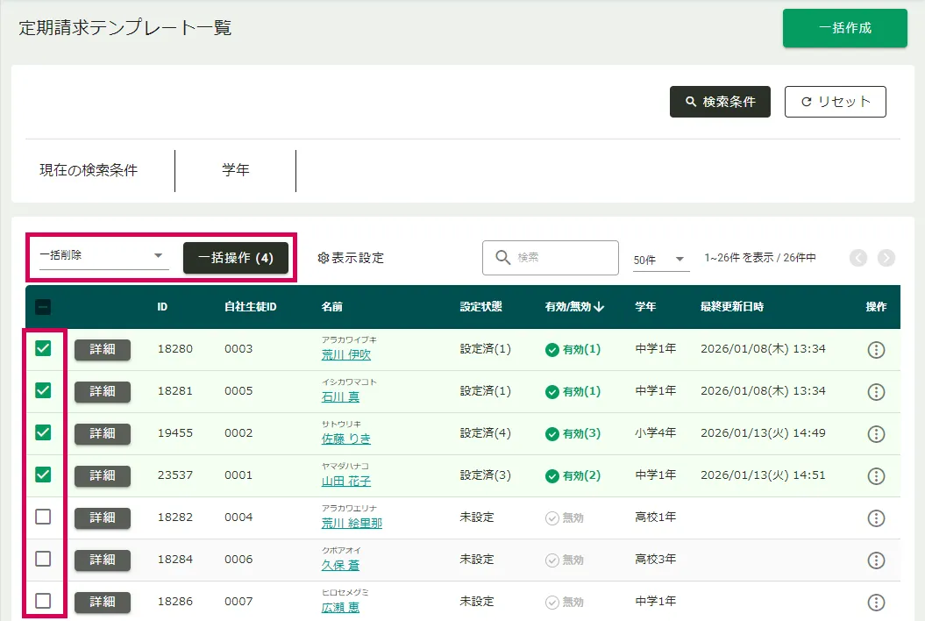Open row actions menu for 久保 蒼
The height and width of the screenshot is (621, 925).
click(875, 560)
